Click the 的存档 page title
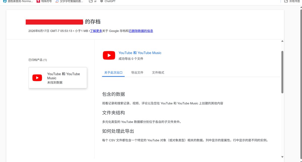Image resolution: width=302 pixels, height=162 pixels. pos(93,22)
